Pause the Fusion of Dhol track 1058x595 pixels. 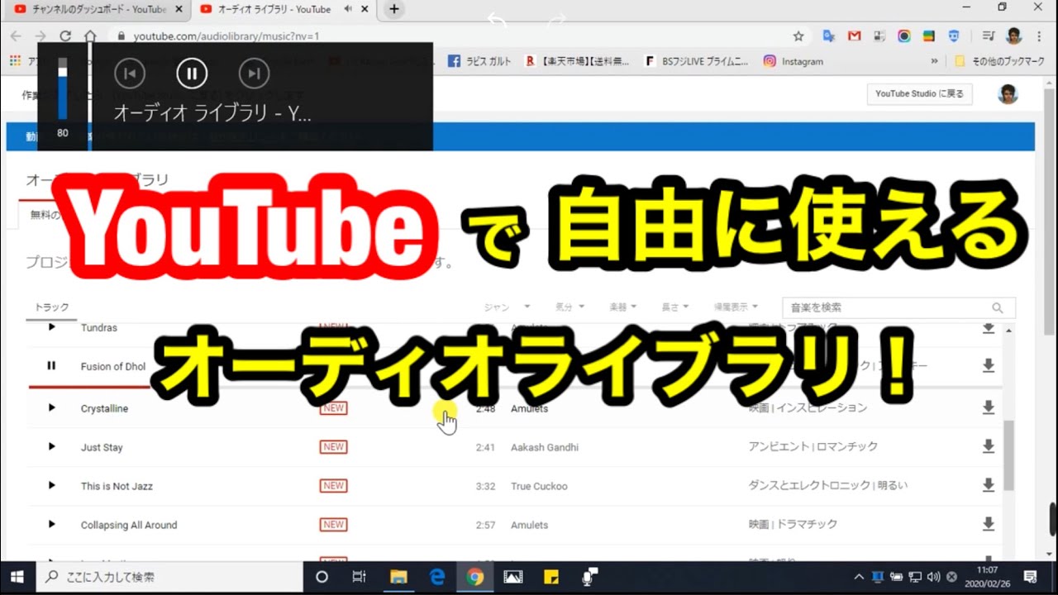tap(51, 365)
